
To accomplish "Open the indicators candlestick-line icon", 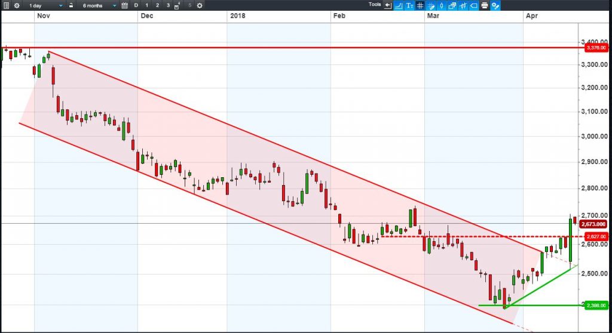I will (x=463, y=5).
